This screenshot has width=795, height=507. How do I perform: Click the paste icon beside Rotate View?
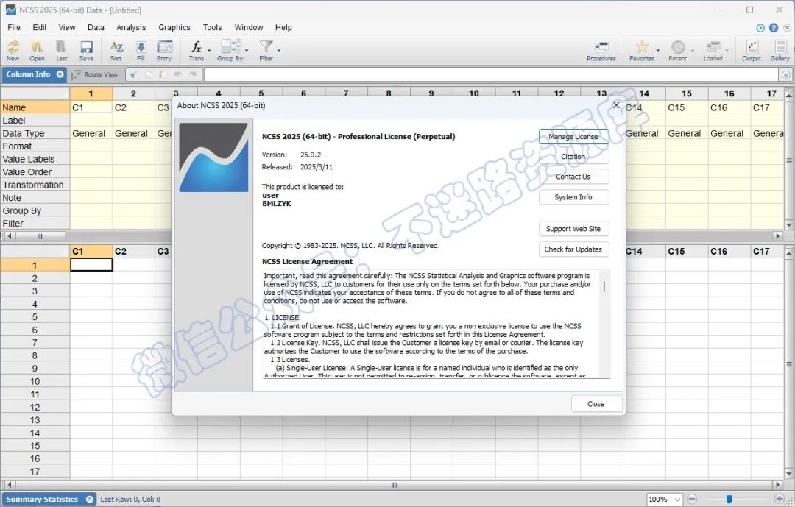(163, 74)
